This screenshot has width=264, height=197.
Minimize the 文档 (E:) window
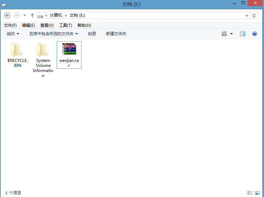click(234, 3)
